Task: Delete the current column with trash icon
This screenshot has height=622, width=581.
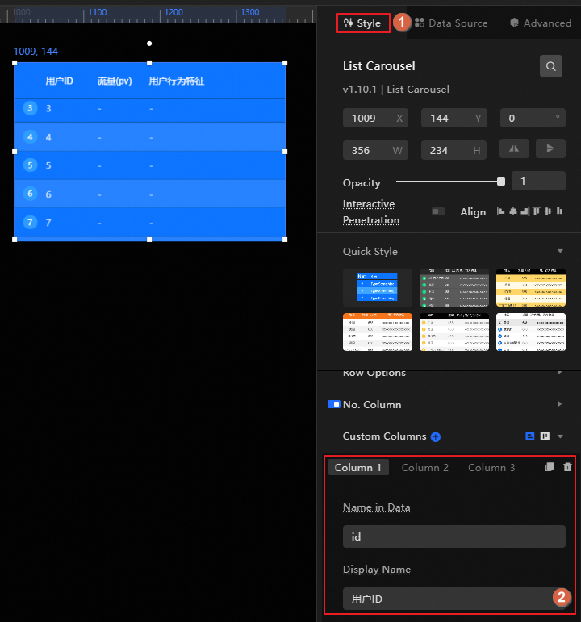Action: pos(567,467)
